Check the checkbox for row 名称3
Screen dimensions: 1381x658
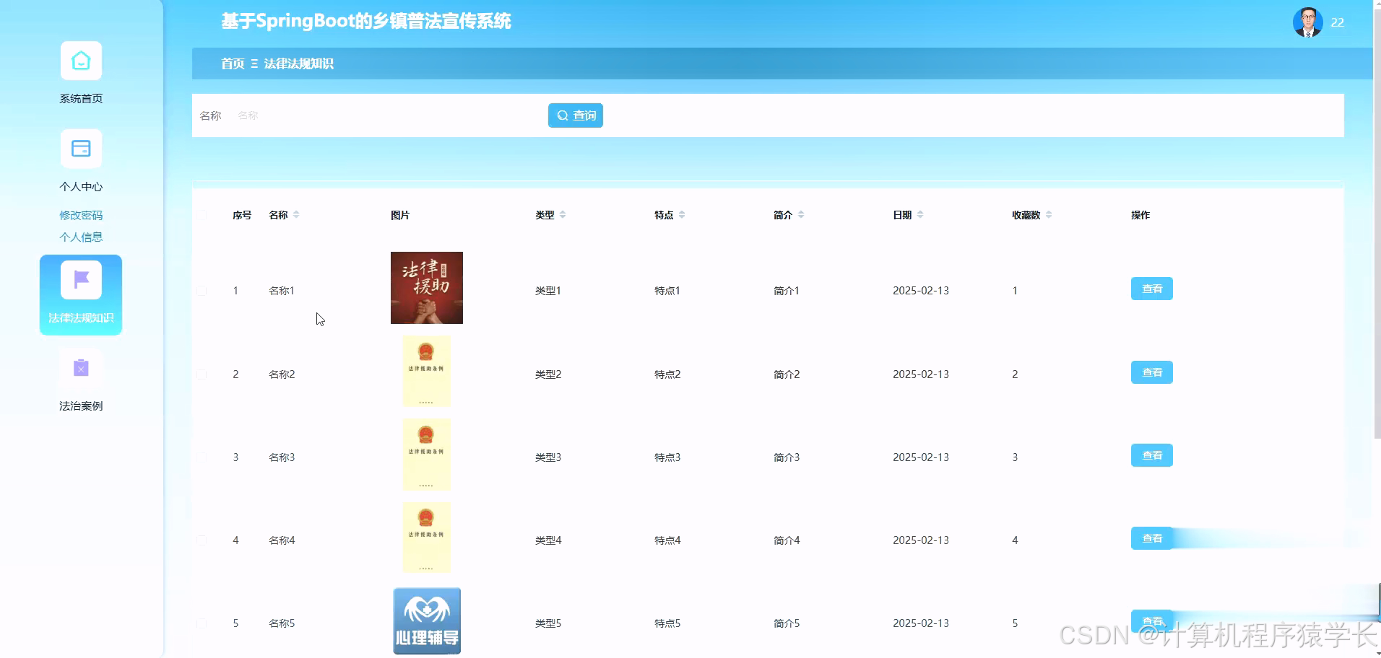pyautogui.click(x=202, y=457)
